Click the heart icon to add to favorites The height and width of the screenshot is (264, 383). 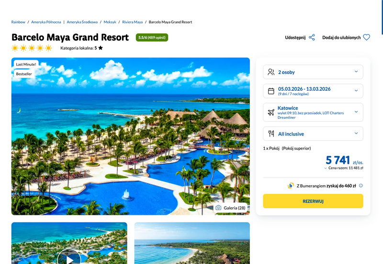click(x=366, y=38)
